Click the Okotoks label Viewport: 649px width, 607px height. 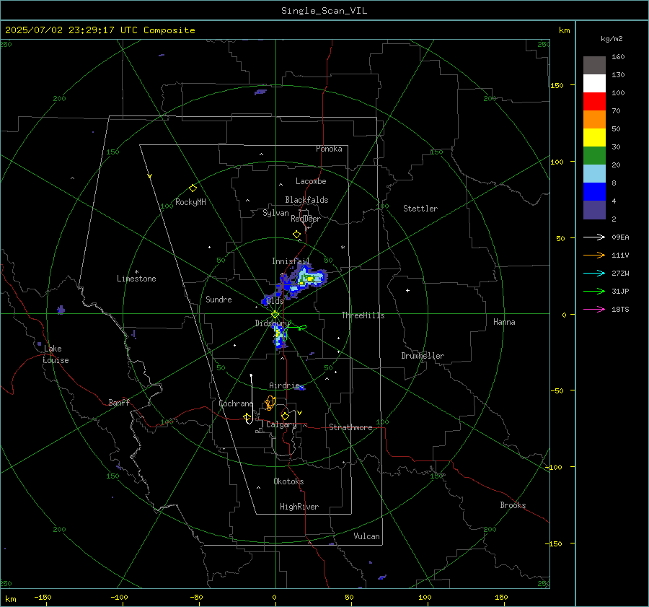[x=288, y=481]
